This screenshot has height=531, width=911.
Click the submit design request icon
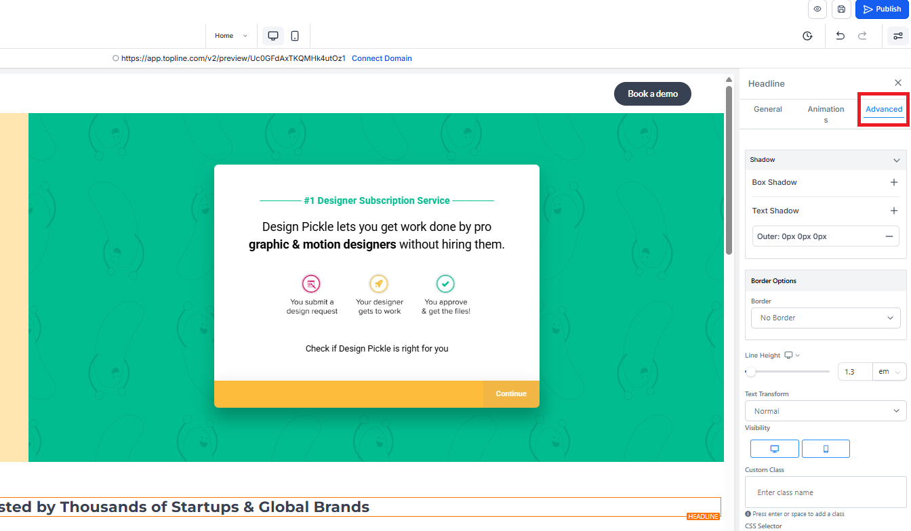(x=311, y=283)
